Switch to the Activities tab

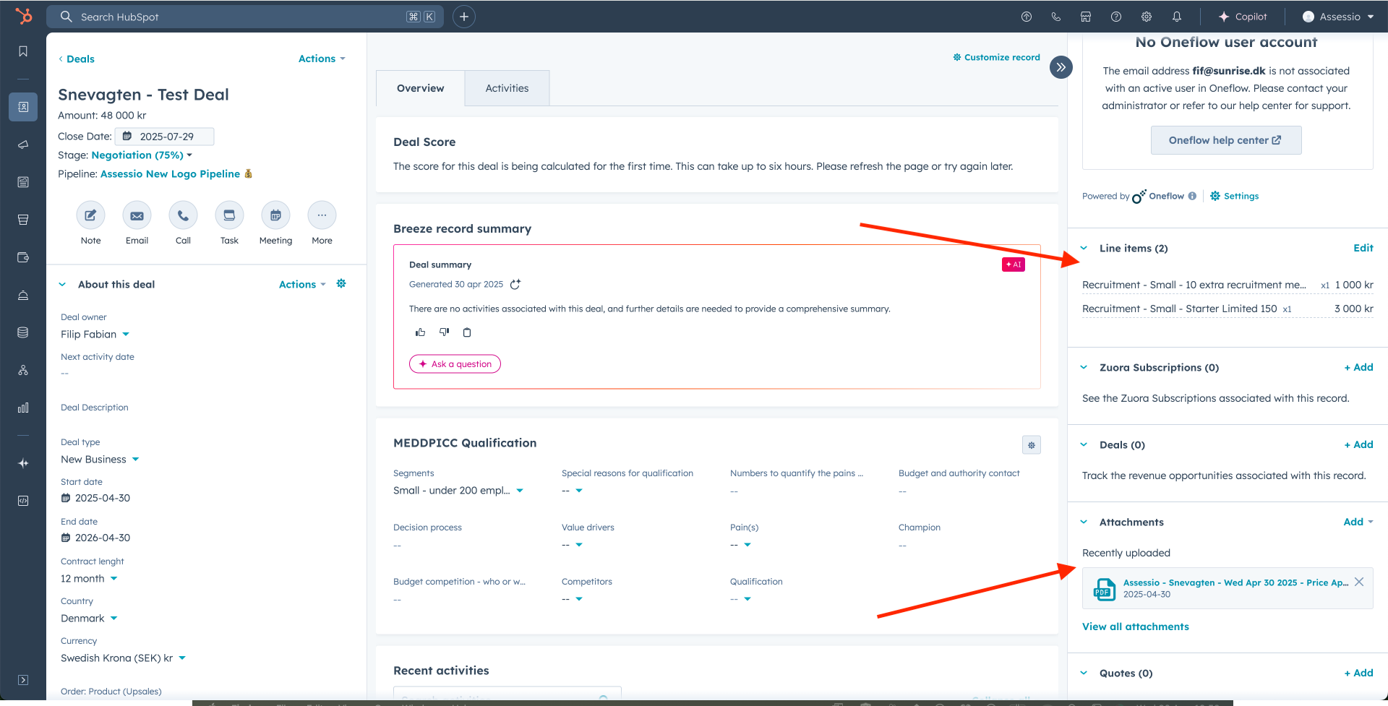pos(507,88)
